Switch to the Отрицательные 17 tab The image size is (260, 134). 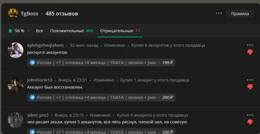[x=120, y=31]
